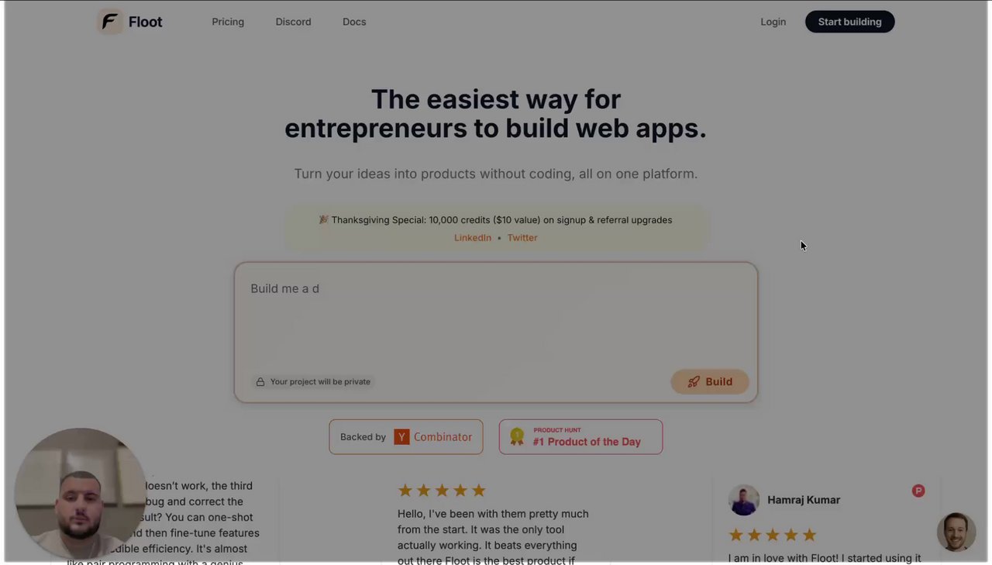992x565 pixels.
Task: Click the red Product Hunt icon on review
Action: 918,491
